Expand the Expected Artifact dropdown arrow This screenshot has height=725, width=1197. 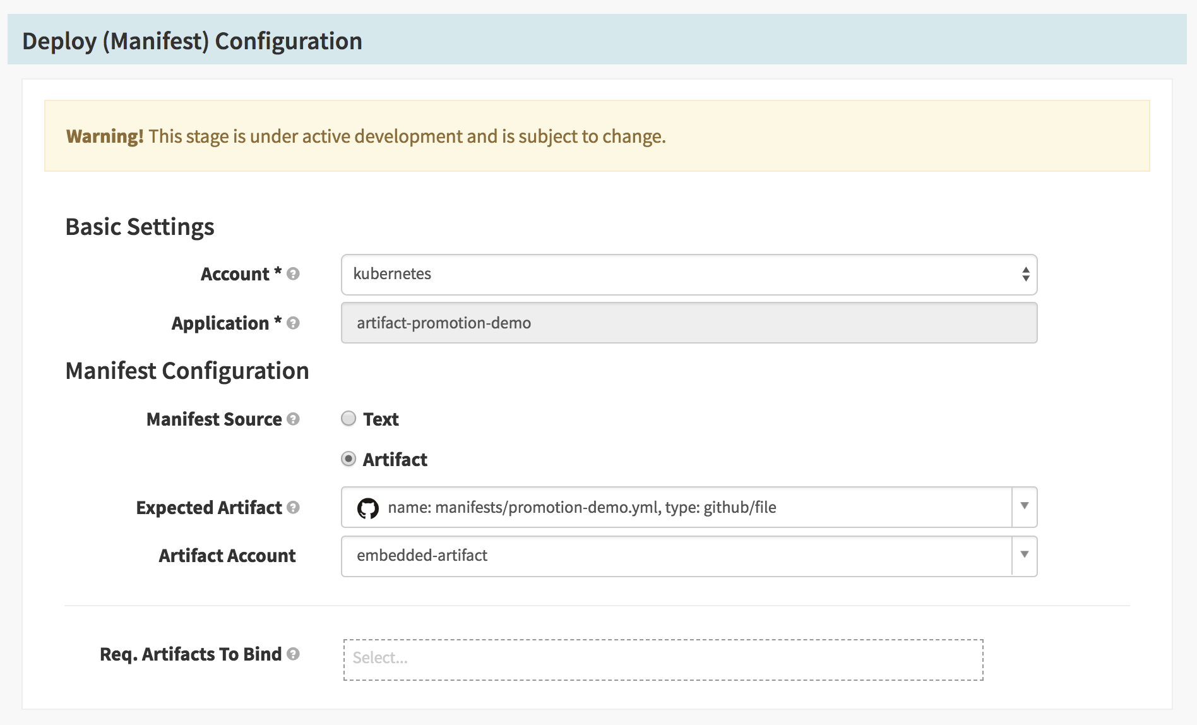point(1024,506)
